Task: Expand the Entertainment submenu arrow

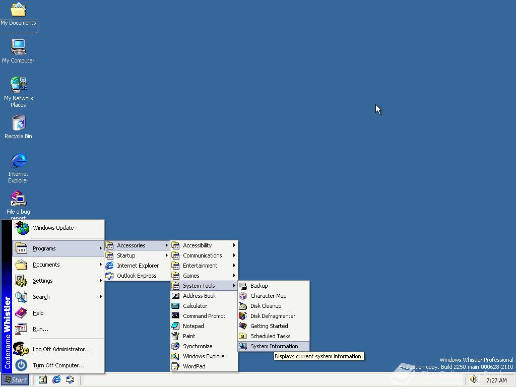Action: (234, 266)
